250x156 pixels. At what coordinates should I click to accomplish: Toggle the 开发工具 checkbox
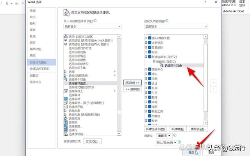tap(150, 111)
